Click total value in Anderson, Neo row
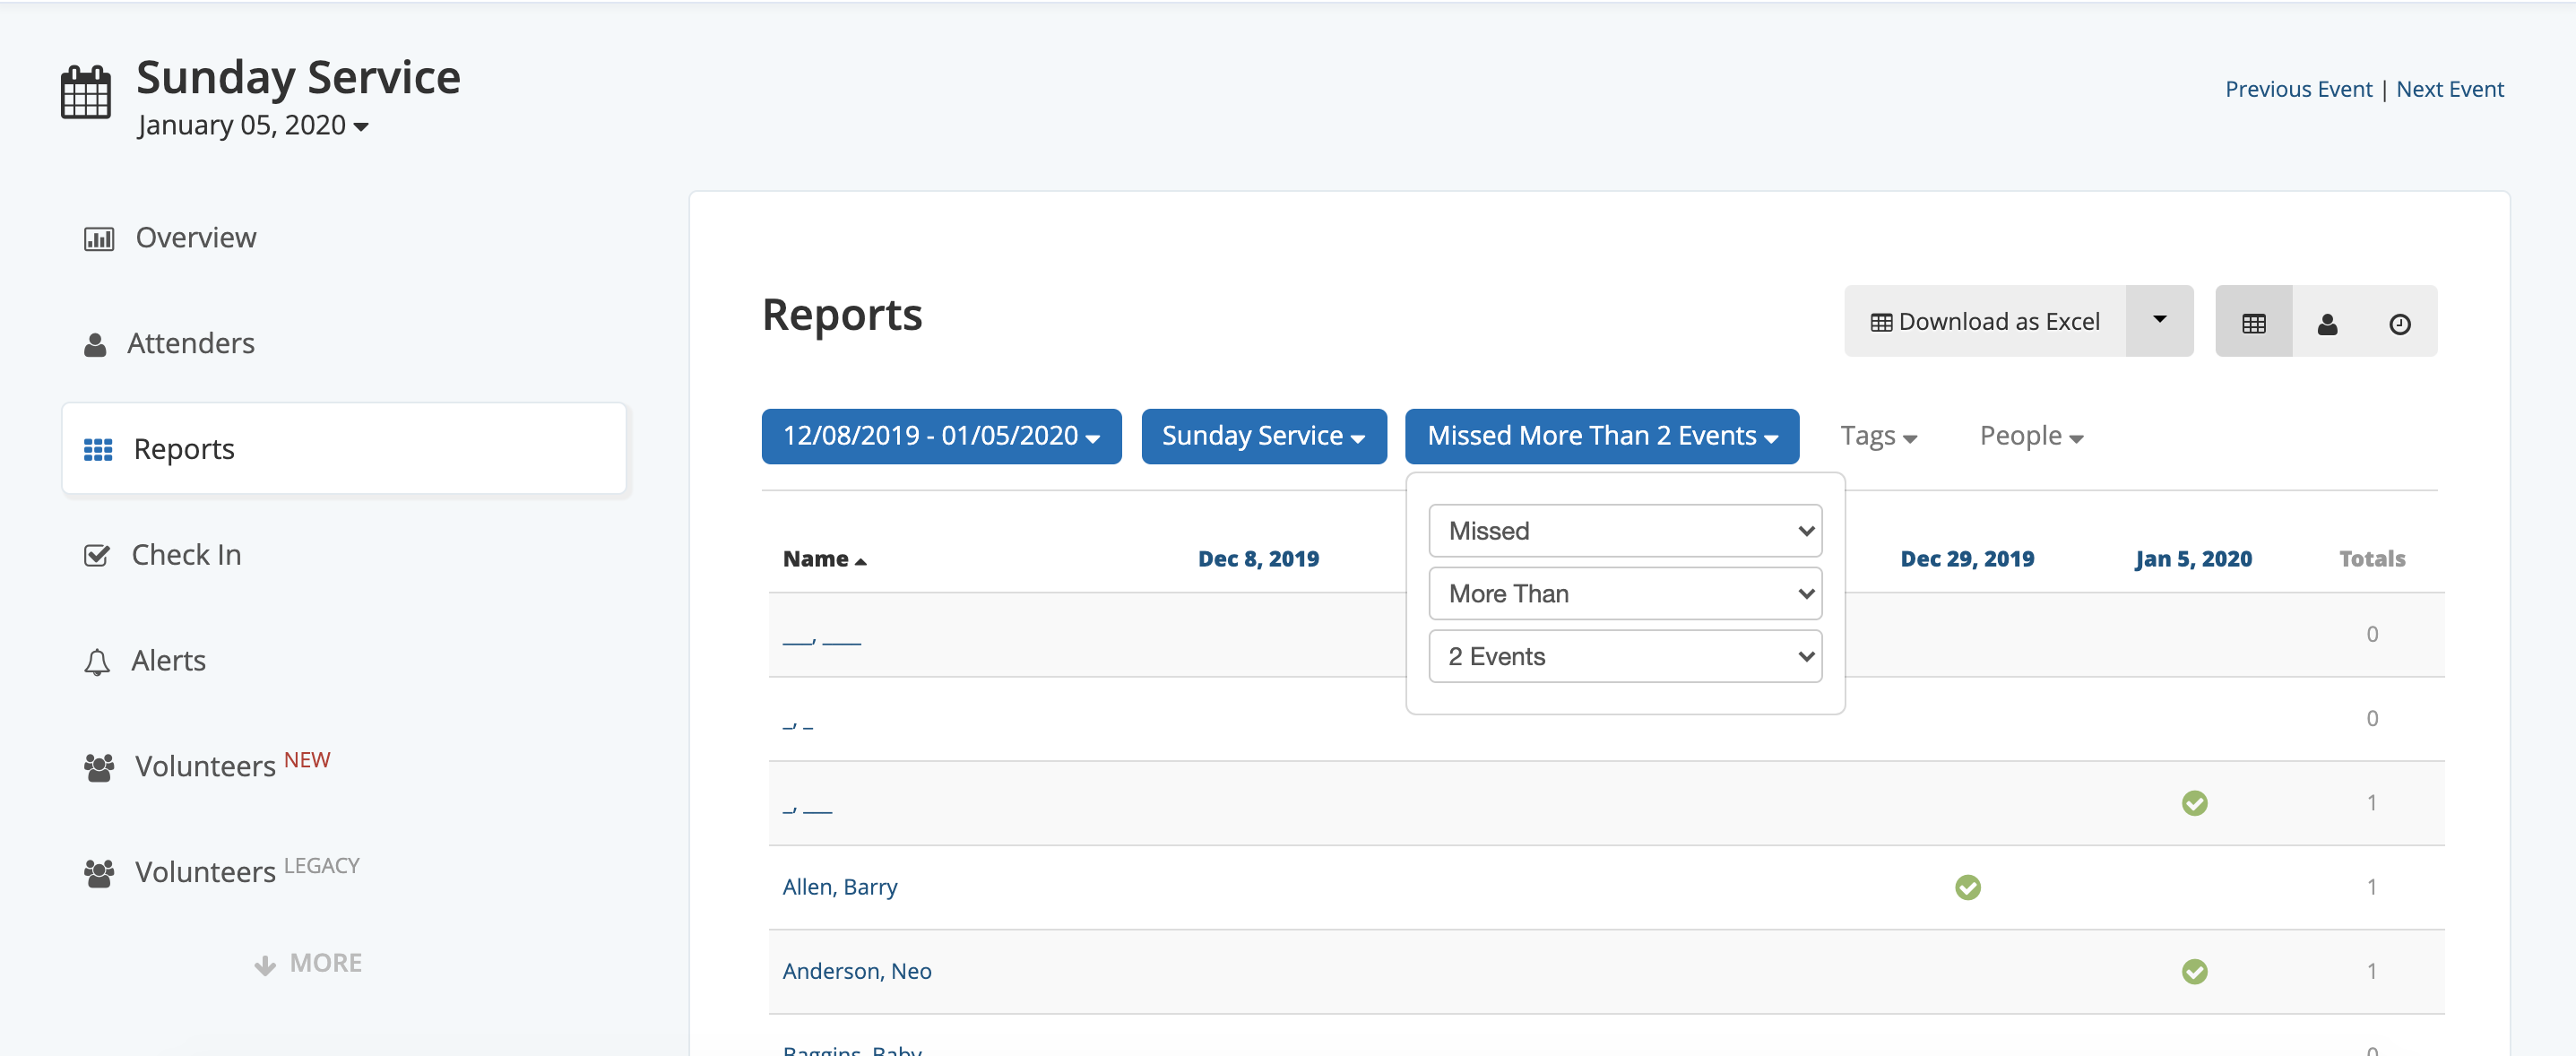Screen dimensions: 2576x1056 2372,971
